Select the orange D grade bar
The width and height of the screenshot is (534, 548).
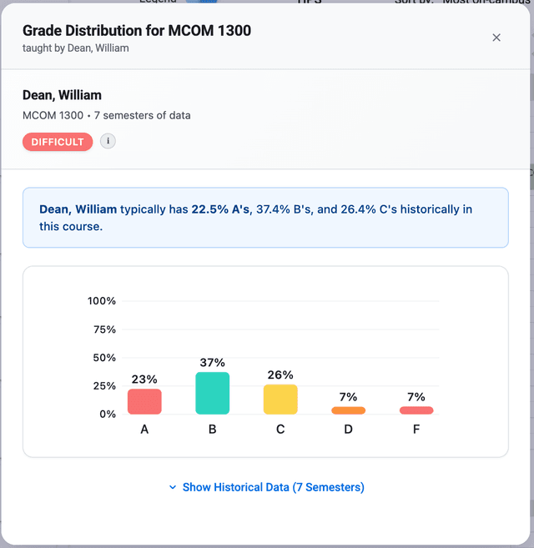[x=348, y=410]
